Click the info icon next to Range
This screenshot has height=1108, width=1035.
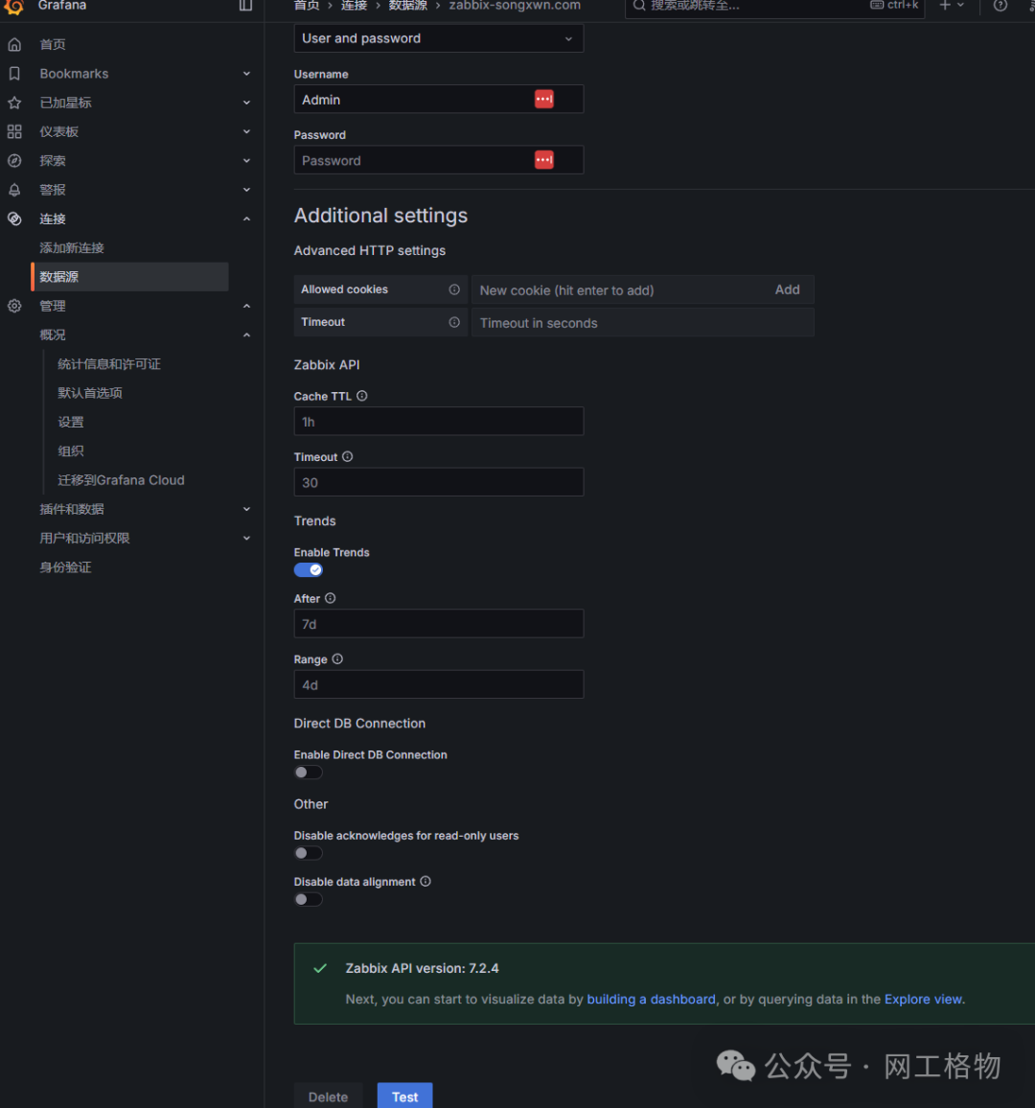337,658
